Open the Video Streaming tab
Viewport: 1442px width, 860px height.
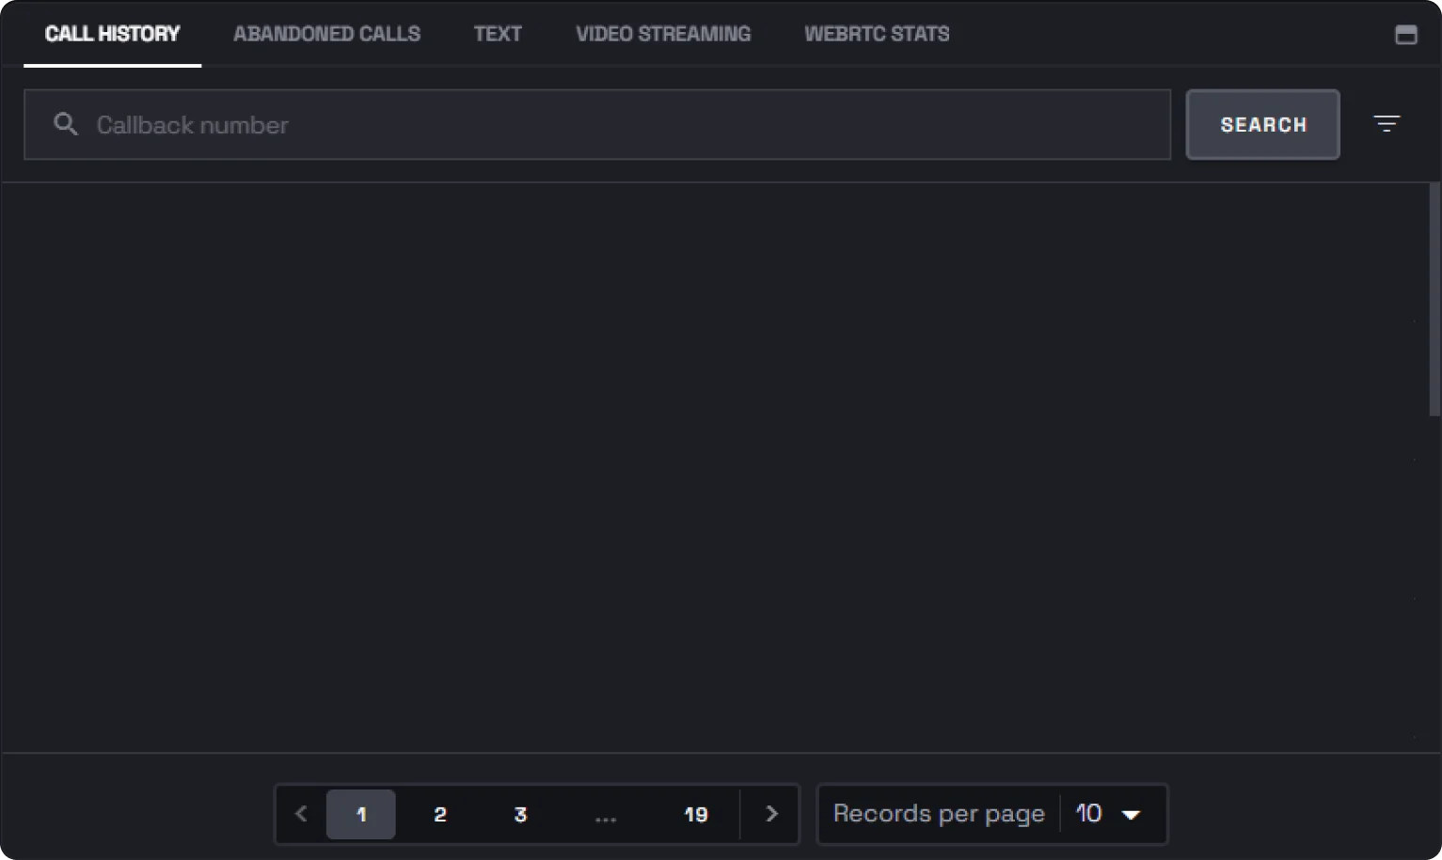[663, 34]
